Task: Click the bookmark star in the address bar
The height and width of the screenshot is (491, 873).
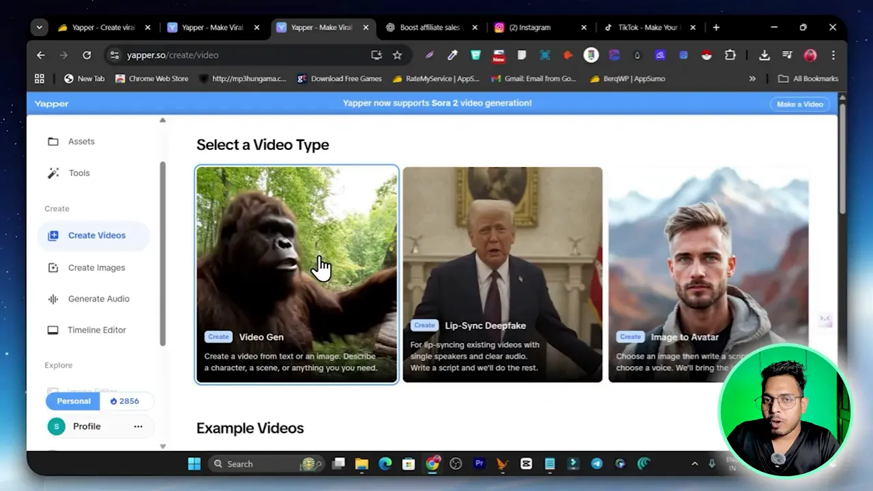Action: [398, 55]
